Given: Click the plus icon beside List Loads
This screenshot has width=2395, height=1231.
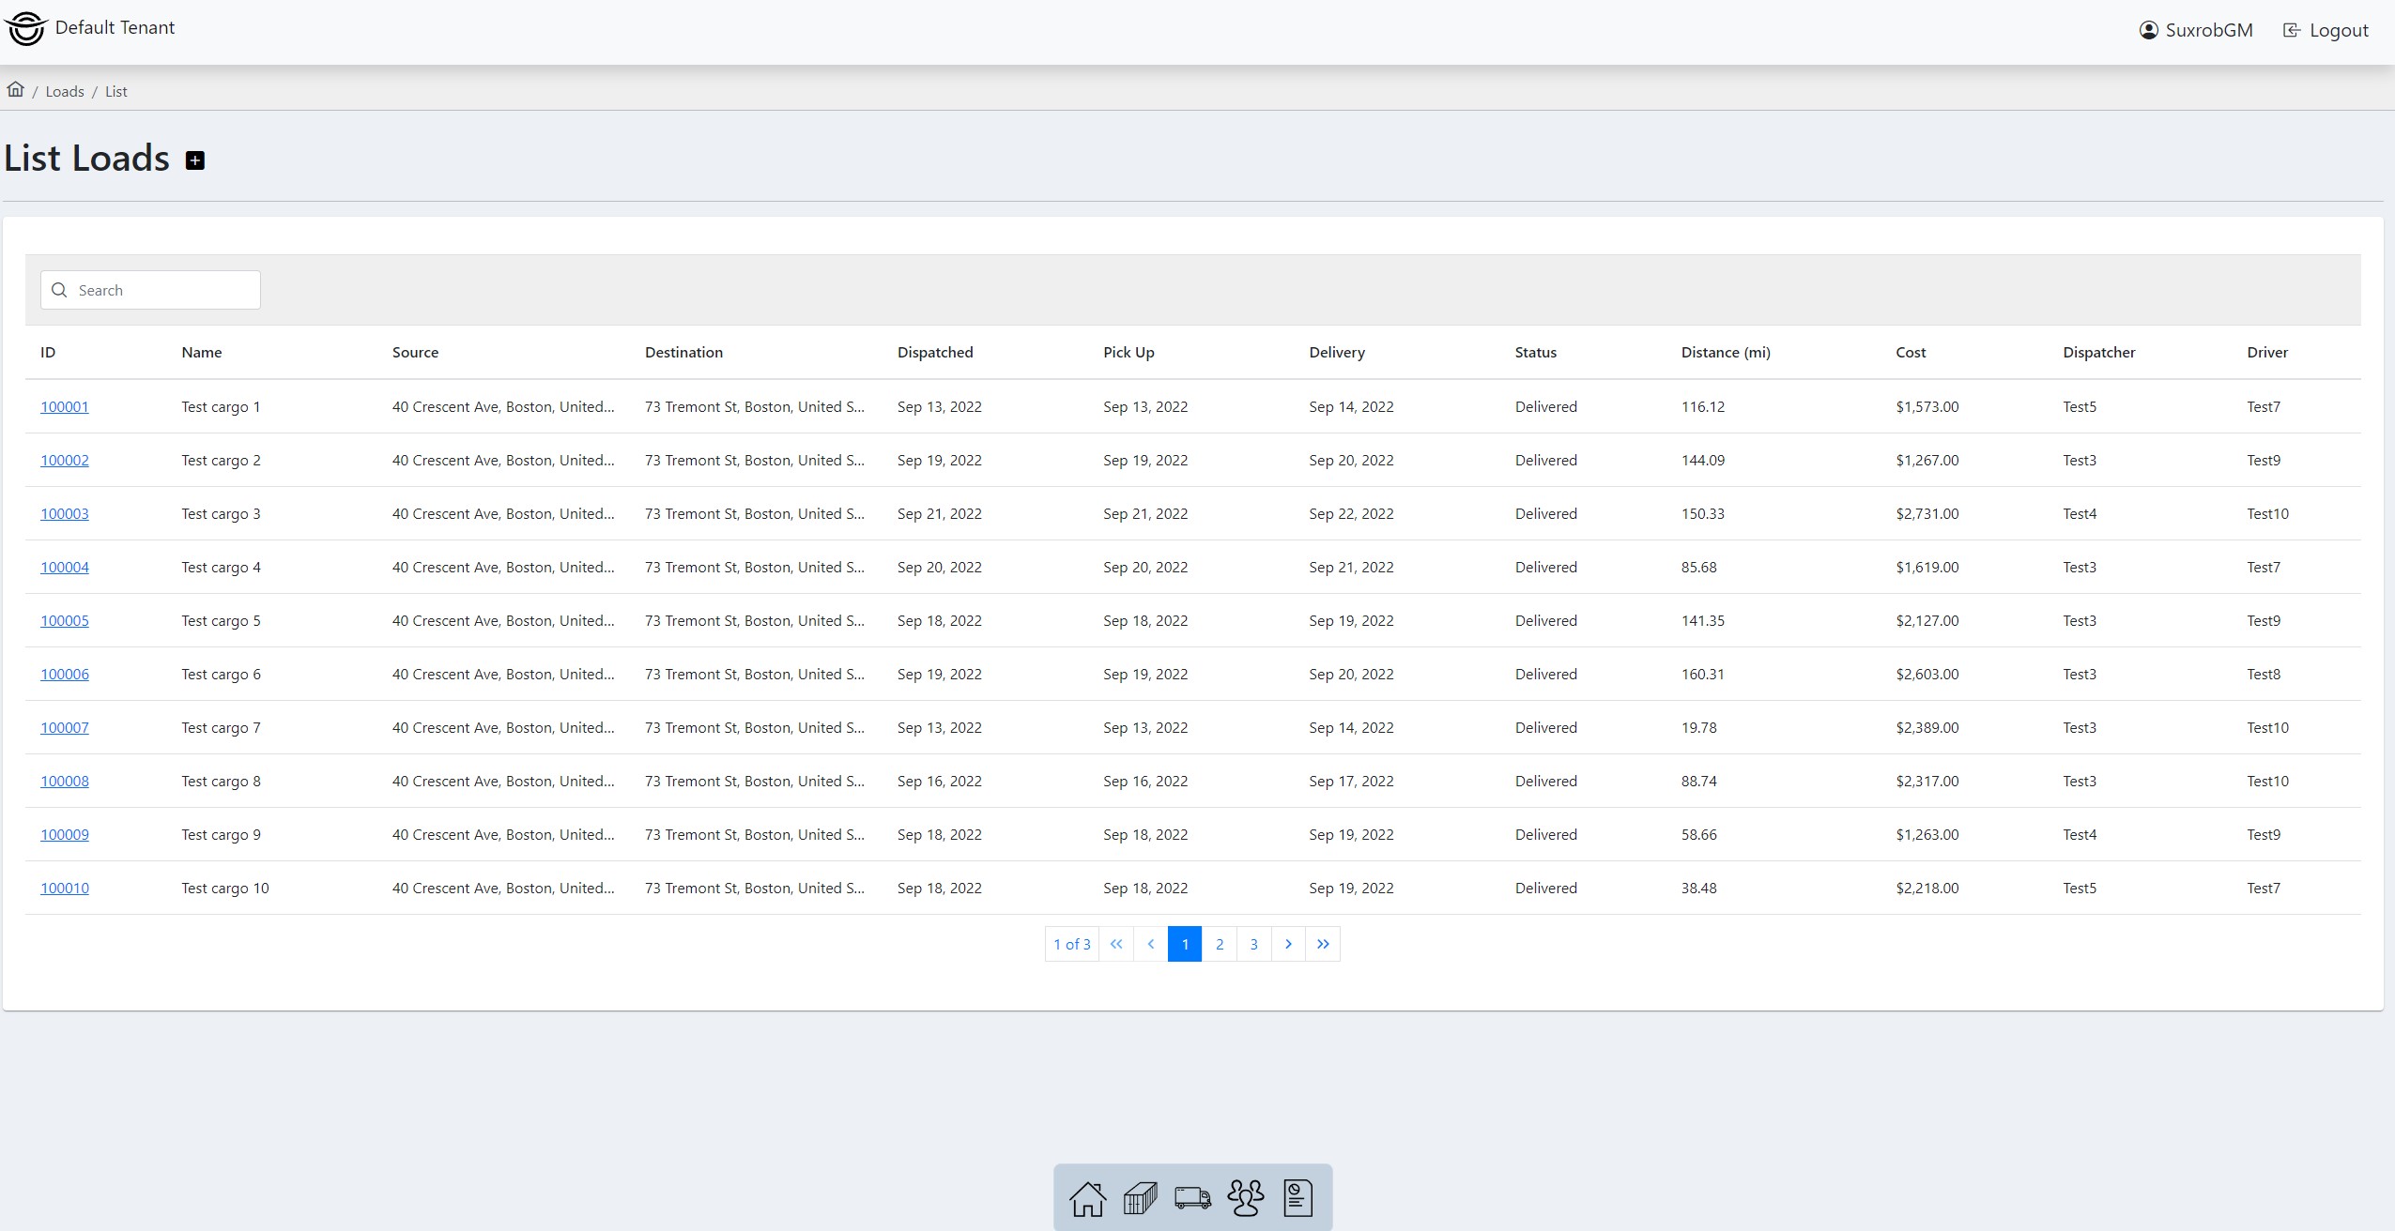Looking at the screenshot, I should point(195,160).
